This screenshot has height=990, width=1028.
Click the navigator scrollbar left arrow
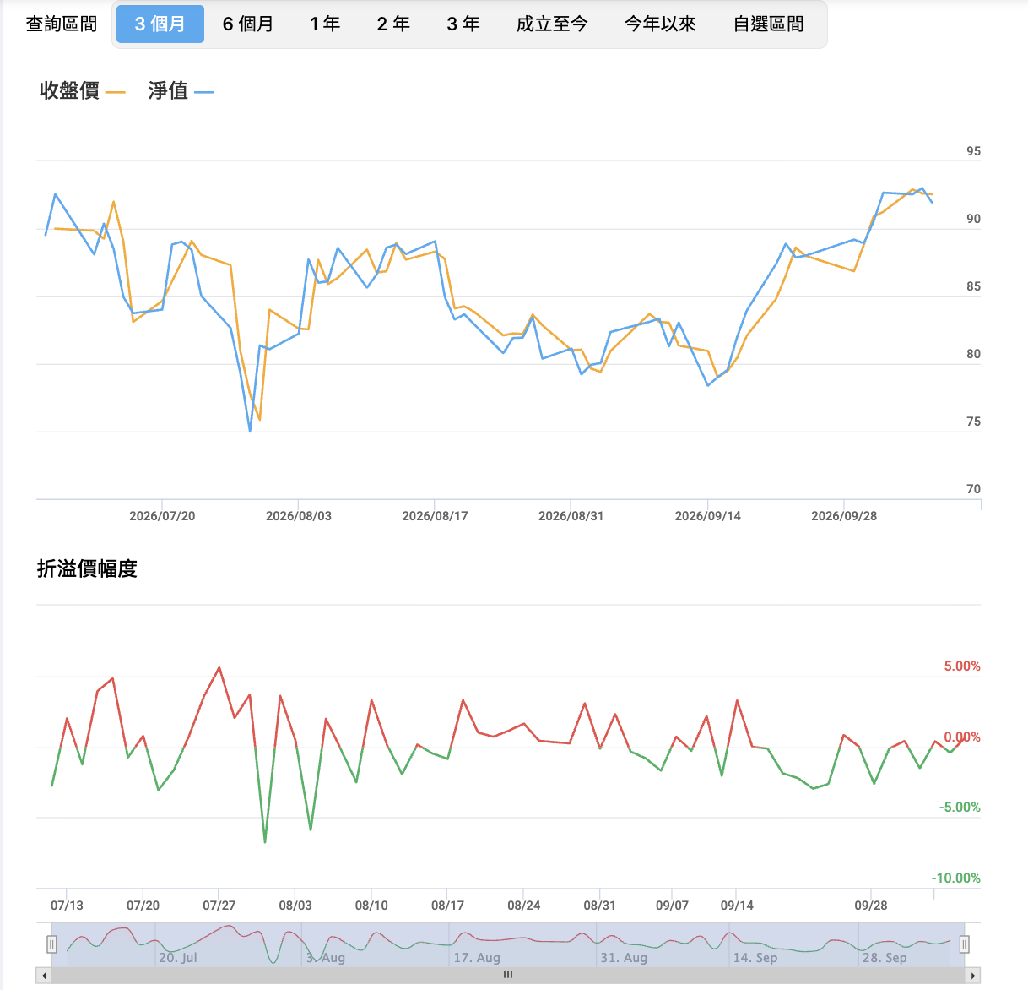pyautogui.click(x=44, y=975)
